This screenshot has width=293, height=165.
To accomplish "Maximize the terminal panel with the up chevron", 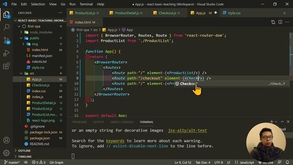I will tap(282, 121).
